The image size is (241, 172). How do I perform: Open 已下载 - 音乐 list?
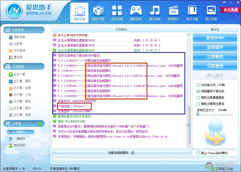(20, 101)
